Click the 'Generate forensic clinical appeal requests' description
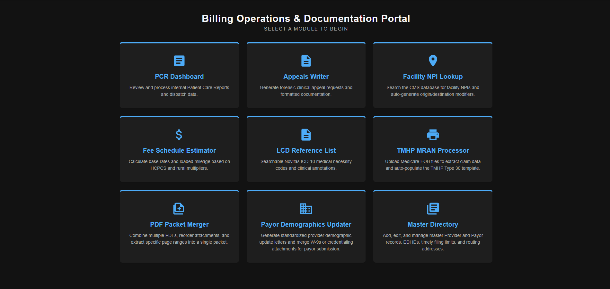The height and width of the screenshot is (289, 610). 306,91
